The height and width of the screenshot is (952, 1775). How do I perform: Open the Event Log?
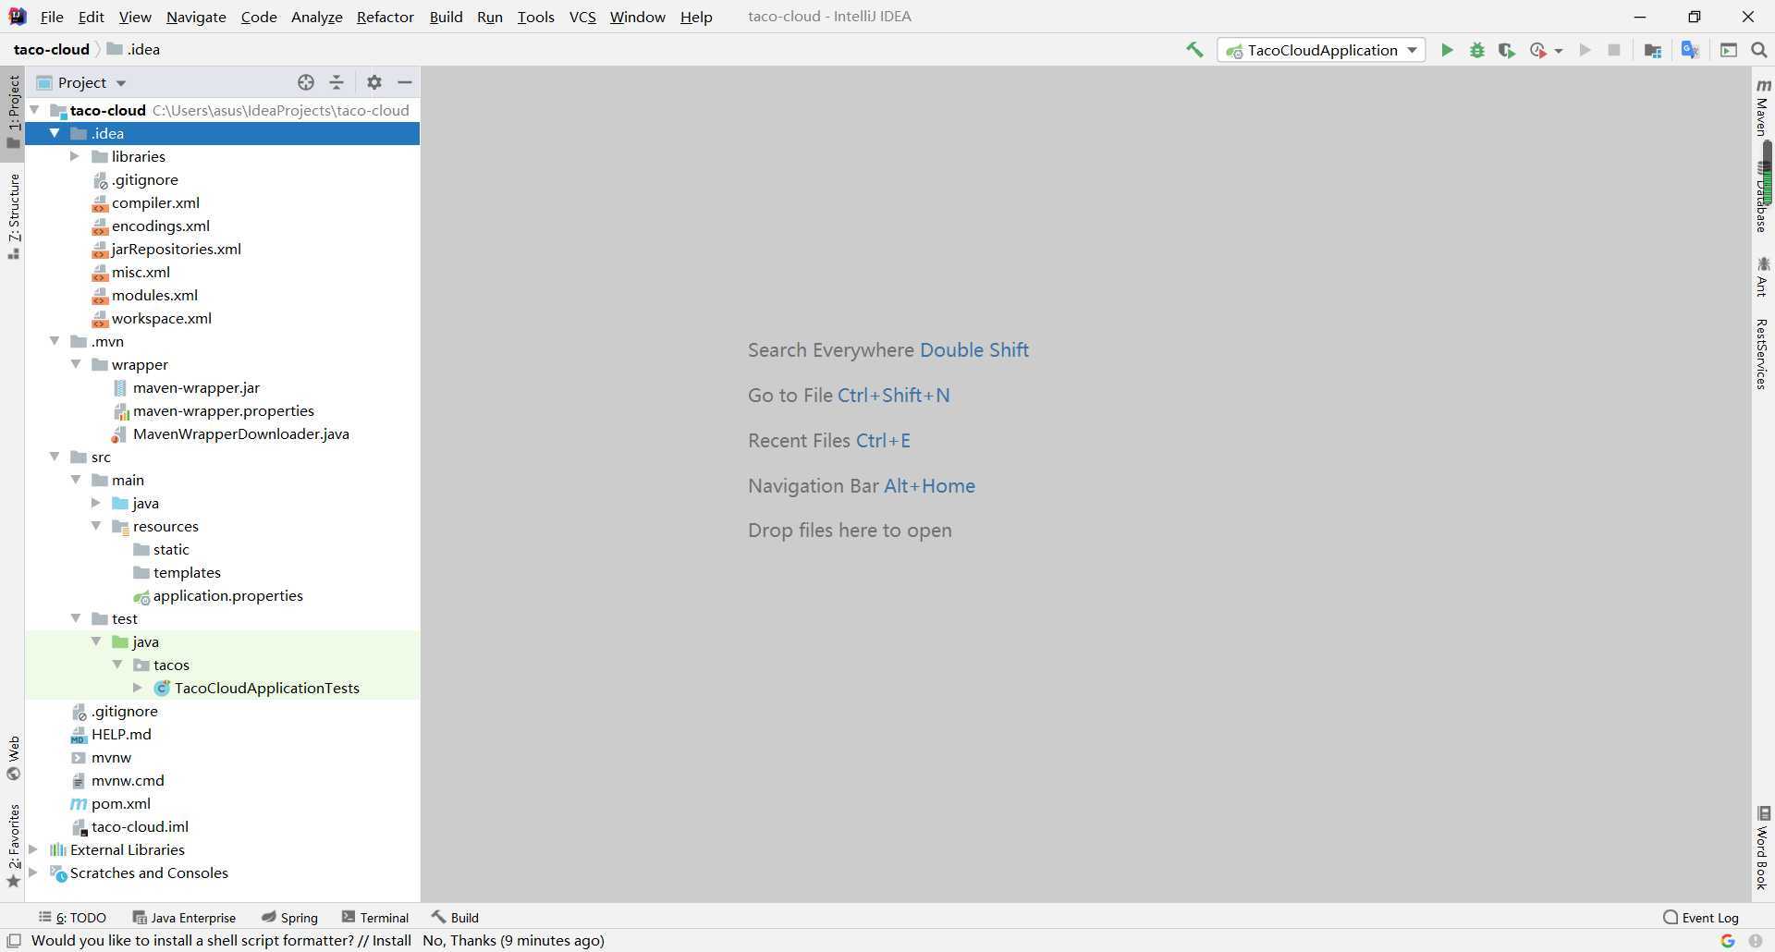[1701, 918]
